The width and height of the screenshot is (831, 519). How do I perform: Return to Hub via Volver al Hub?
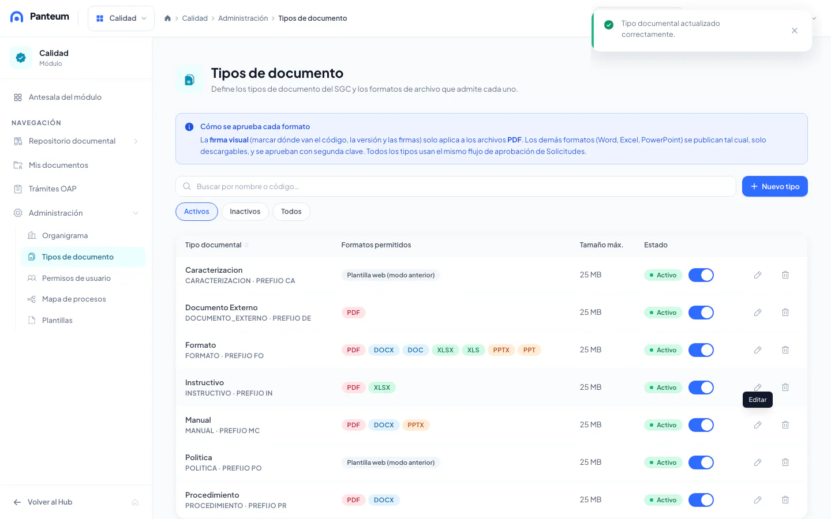click(x=43, y=502)
